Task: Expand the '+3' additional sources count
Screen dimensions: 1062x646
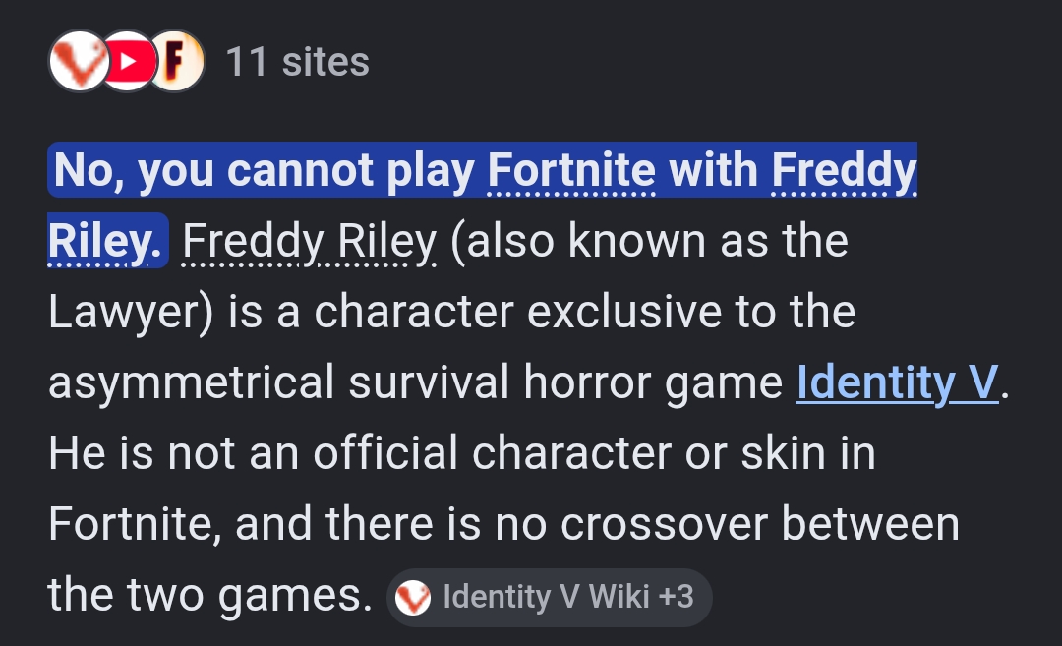Action: (676, 597)
